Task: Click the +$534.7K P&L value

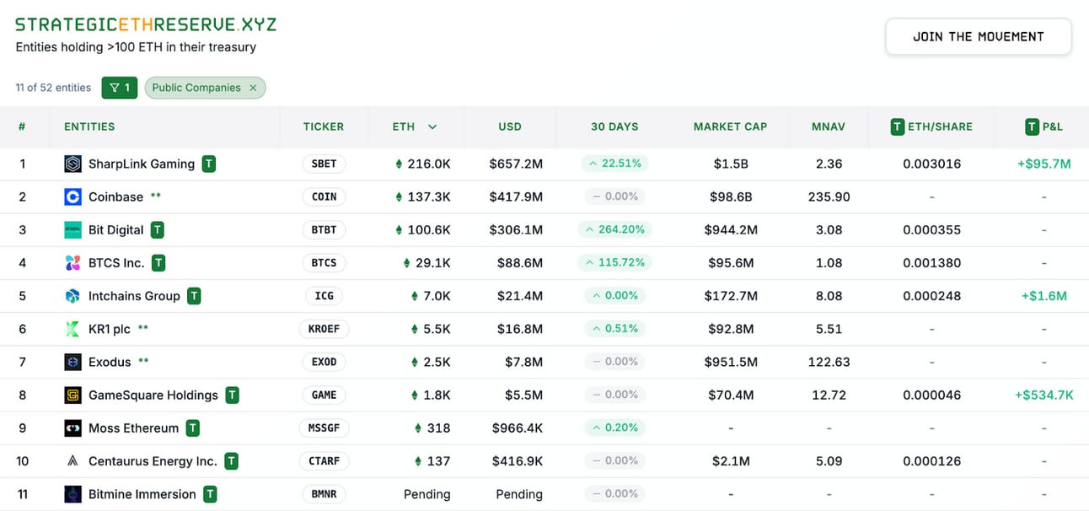Action: 1044,395
